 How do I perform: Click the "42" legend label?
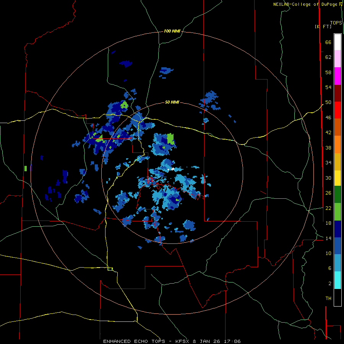328,132
